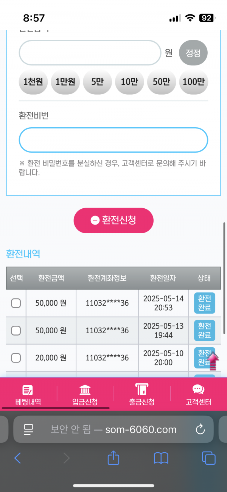Tap the withdrawal amount input field
This screenshot has height=492, width=227.
coord(90,53)
